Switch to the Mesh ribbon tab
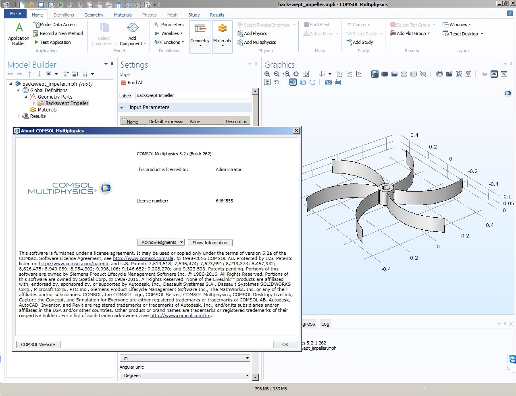 point(173,15)
